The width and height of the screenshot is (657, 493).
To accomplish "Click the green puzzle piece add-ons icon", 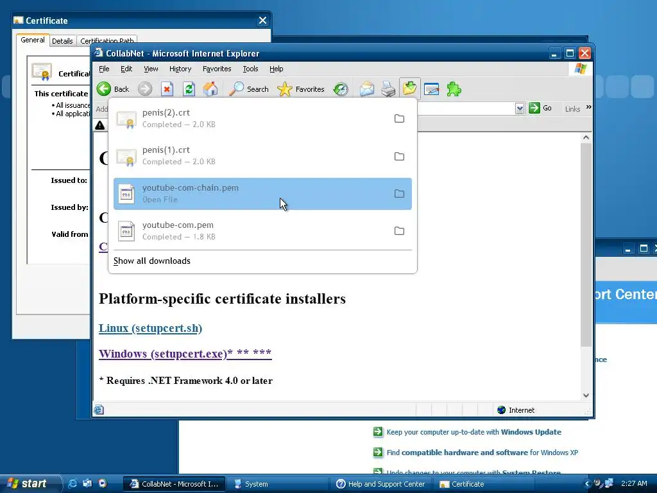I will tap(454, 89).
